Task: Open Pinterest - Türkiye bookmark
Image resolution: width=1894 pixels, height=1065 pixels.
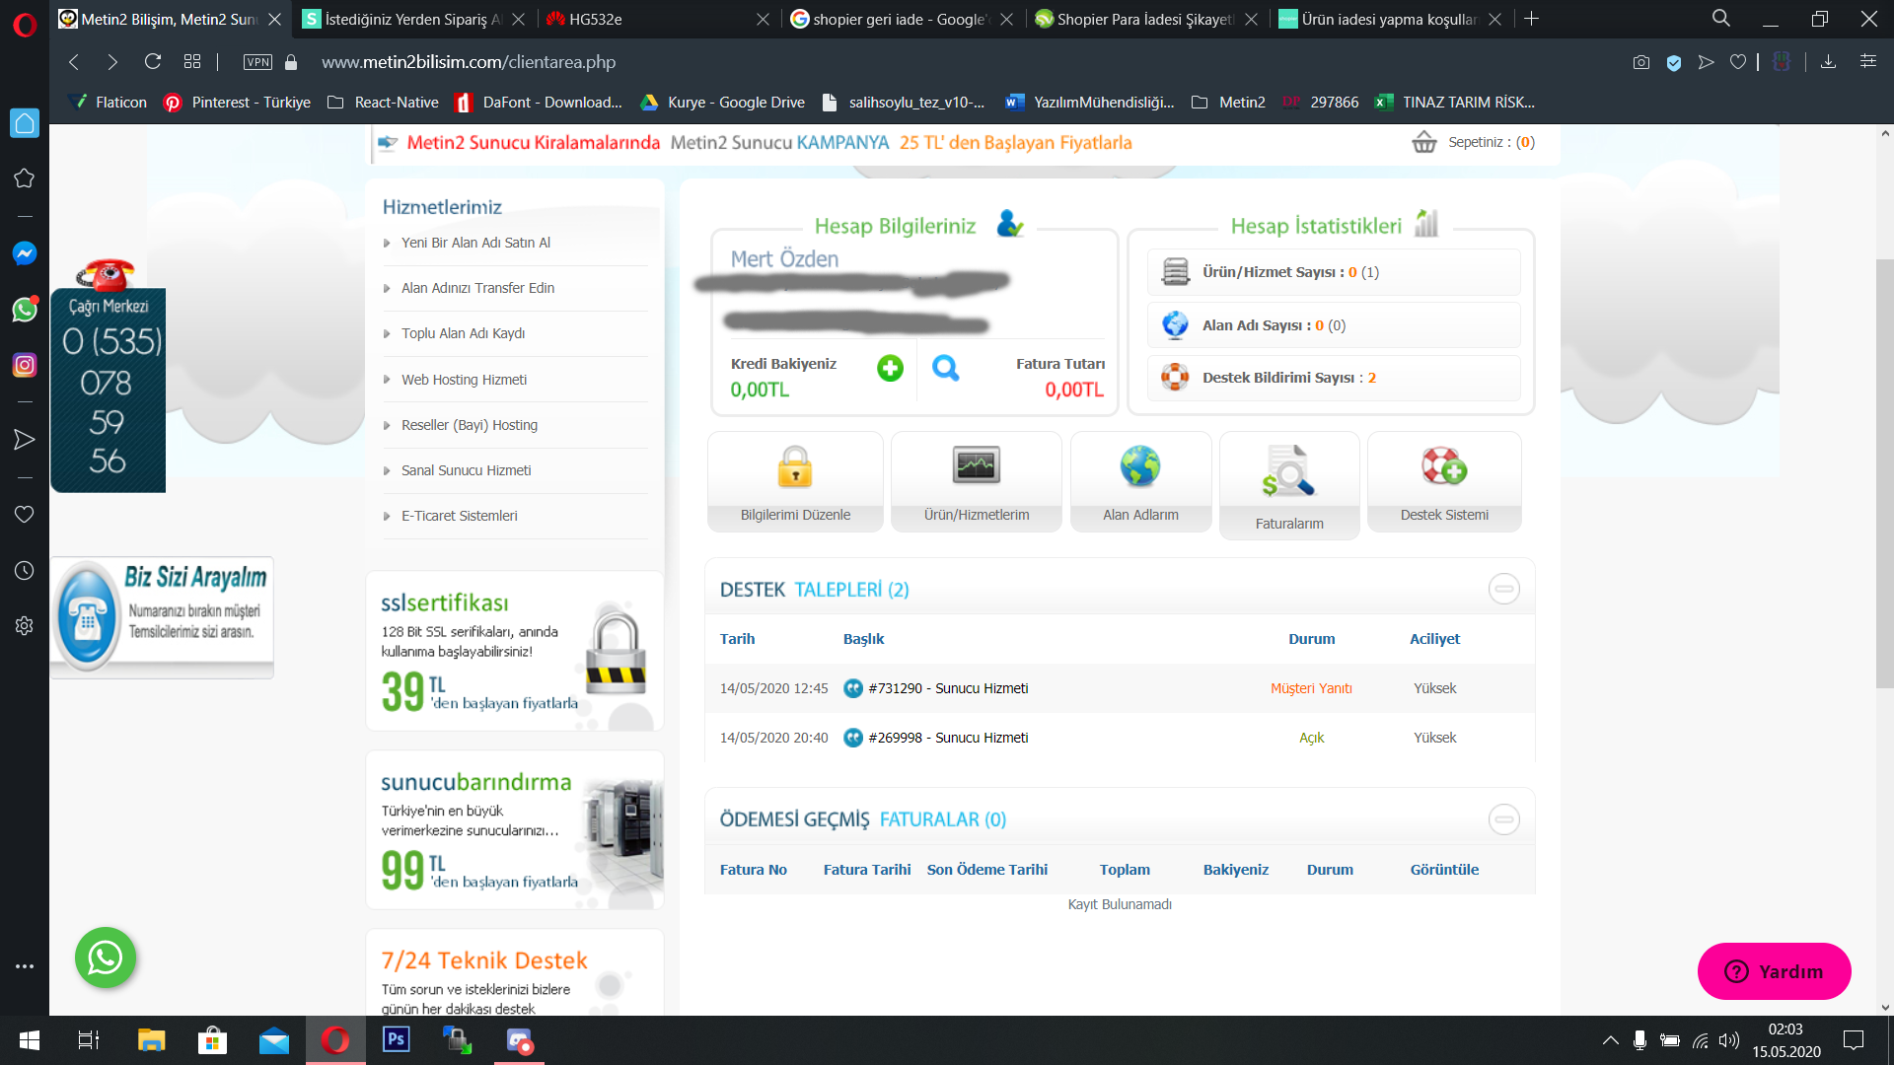Action: coord(237,103)
